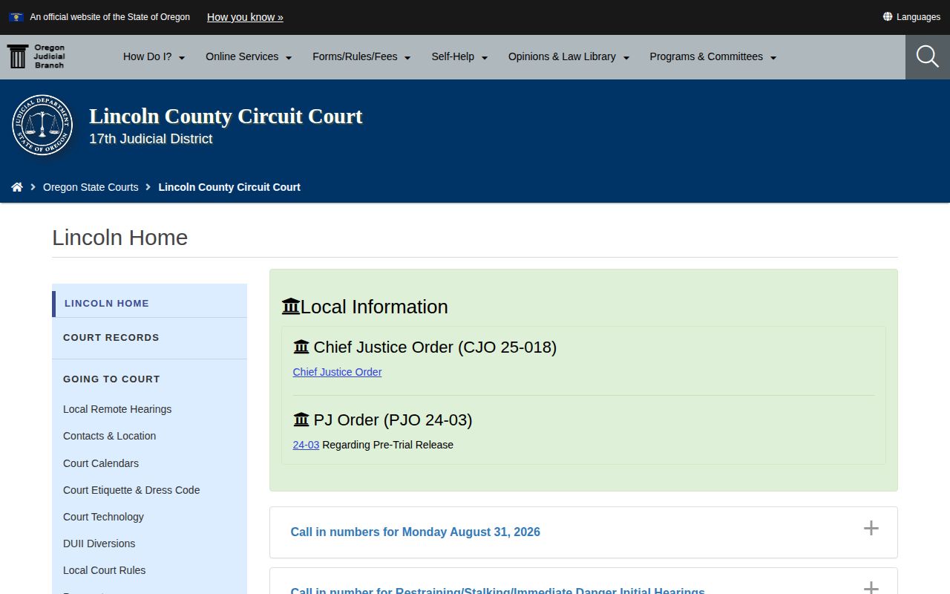
Task: Click the official website of Oregon notice
Action: (110, 17)
